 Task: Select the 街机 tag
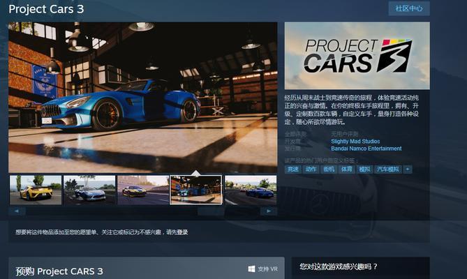click(329, 169)
